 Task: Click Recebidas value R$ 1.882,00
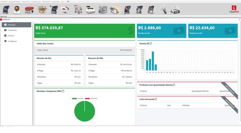click(127, 77)
